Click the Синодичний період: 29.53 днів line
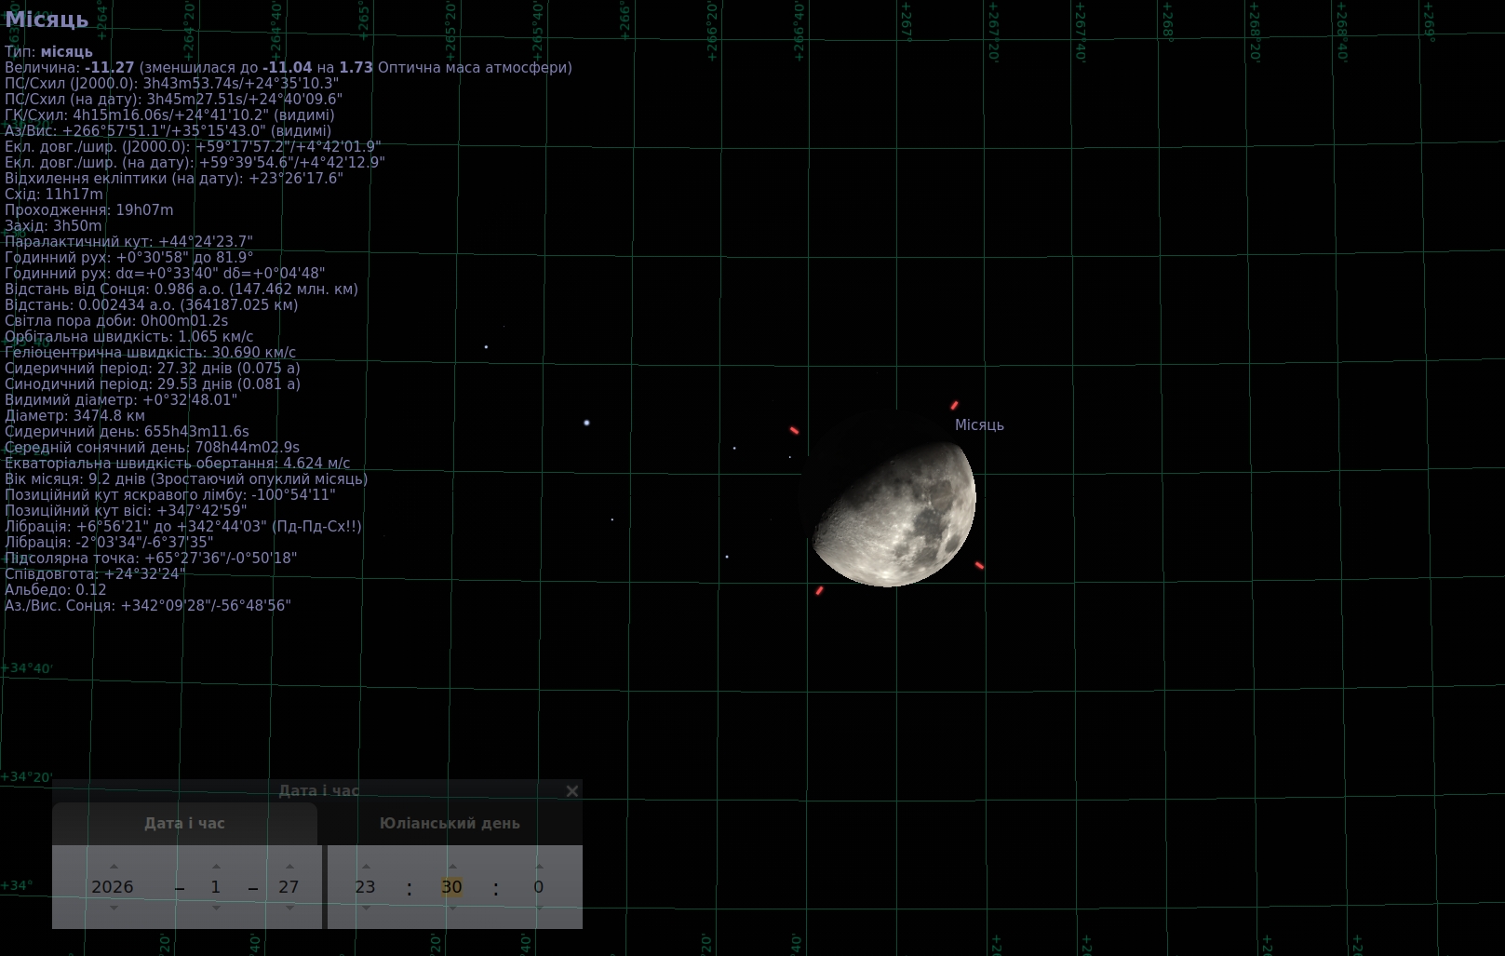The width and height of the screenshot is (1505, 956). [x=153, y=384]
